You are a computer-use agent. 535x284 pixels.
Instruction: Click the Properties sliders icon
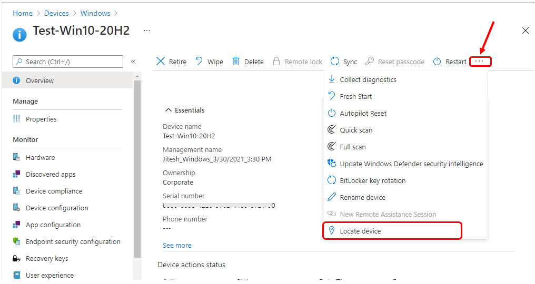click(16, 119)
